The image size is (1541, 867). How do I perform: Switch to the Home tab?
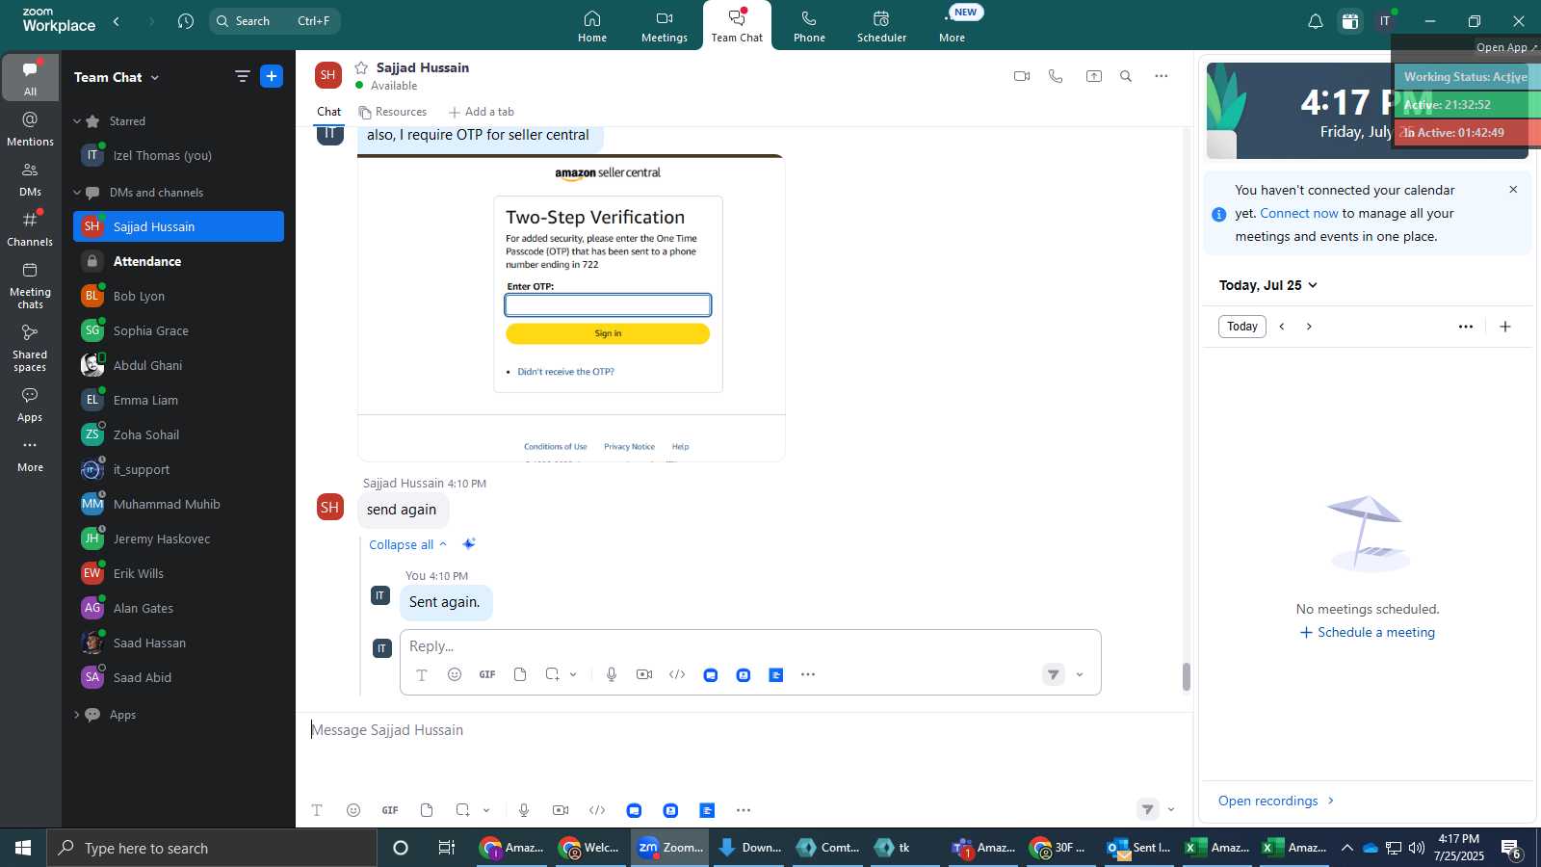tap(592, 26)
